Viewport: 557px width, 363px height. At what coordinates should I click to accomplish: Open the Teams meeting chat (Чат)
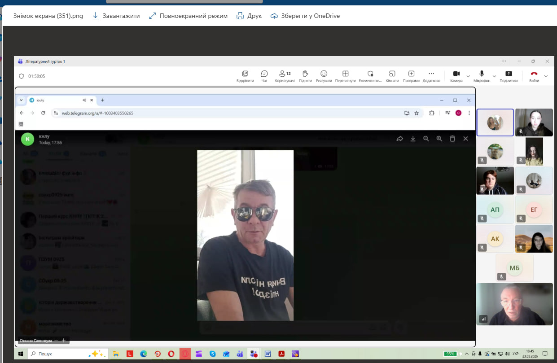tap(264, 74)
